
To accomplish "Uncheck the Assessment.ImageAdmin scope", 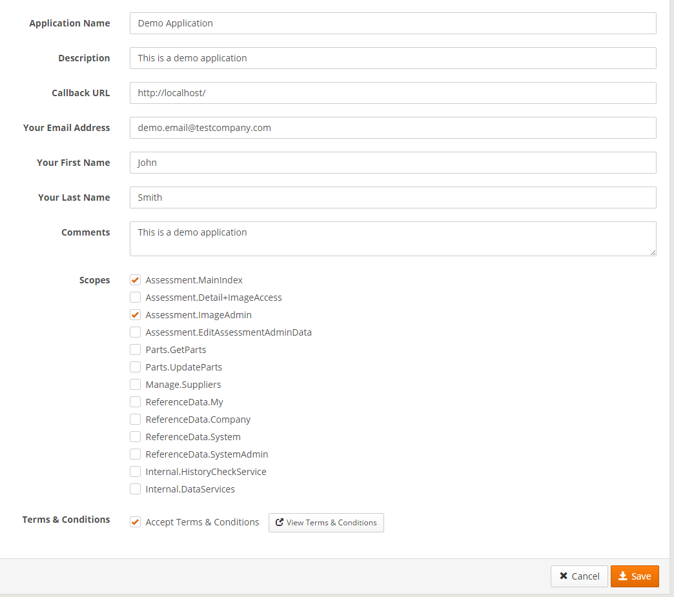I will pyautogui.click(x=135, y=314).
